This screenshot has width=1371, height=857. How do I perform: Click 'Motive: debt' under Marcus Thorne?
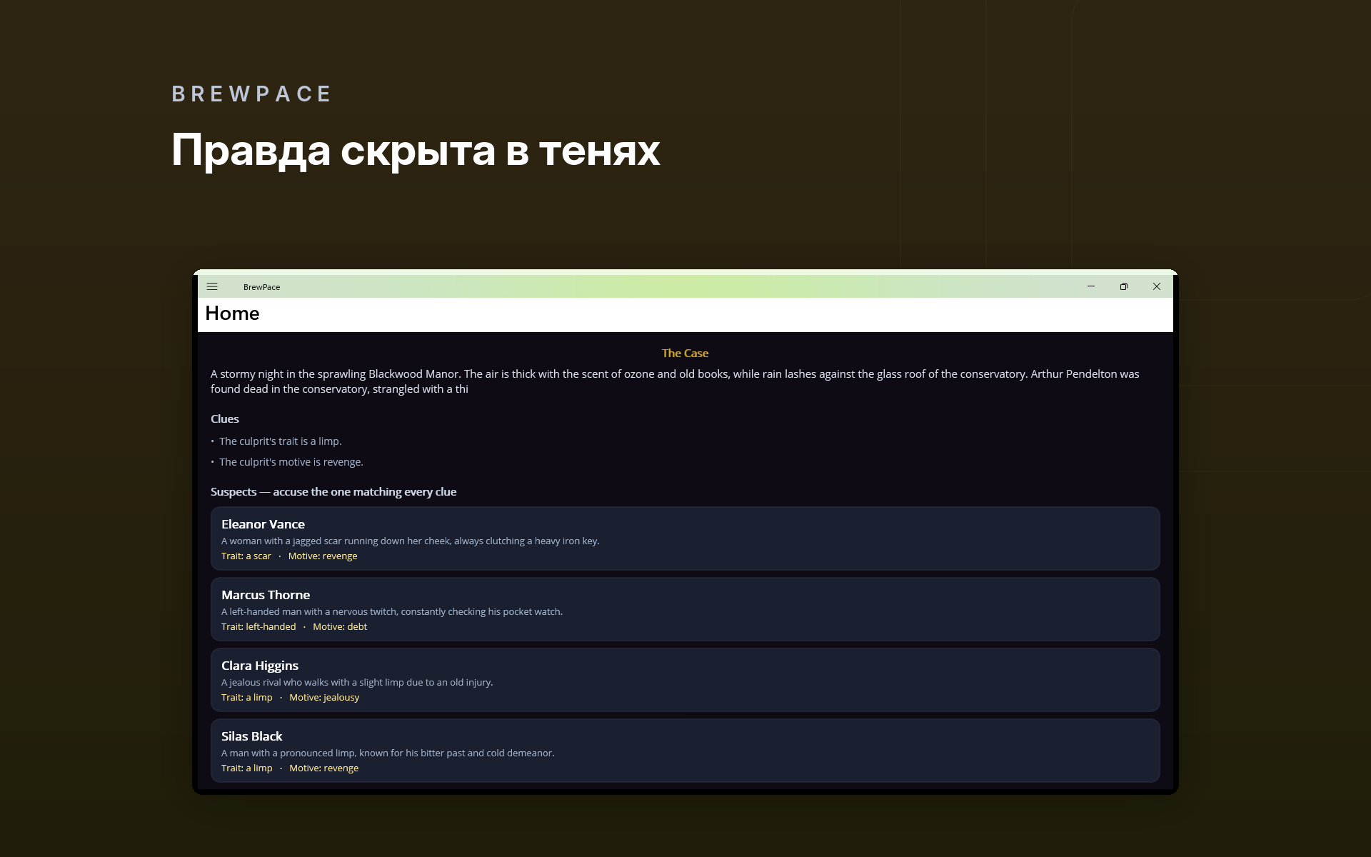[x=340, y=627]
